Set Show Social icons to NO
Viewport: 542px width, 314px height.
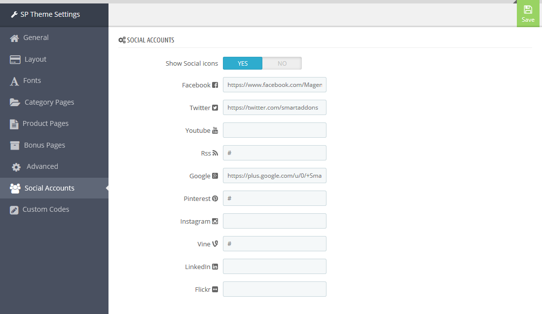coord(282,63)
